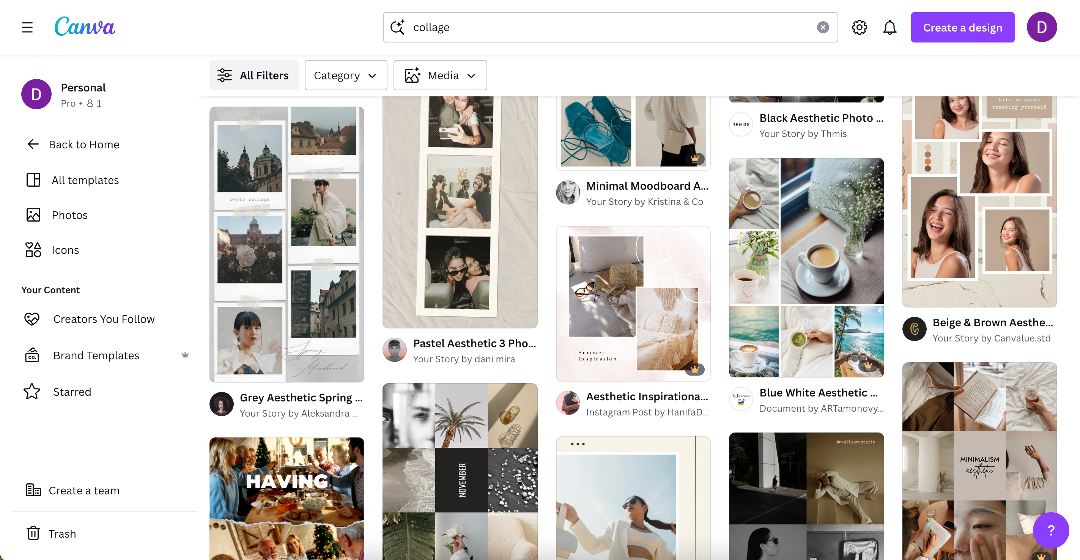
Task: Open the purple help question button
Action: point(1050,530)
